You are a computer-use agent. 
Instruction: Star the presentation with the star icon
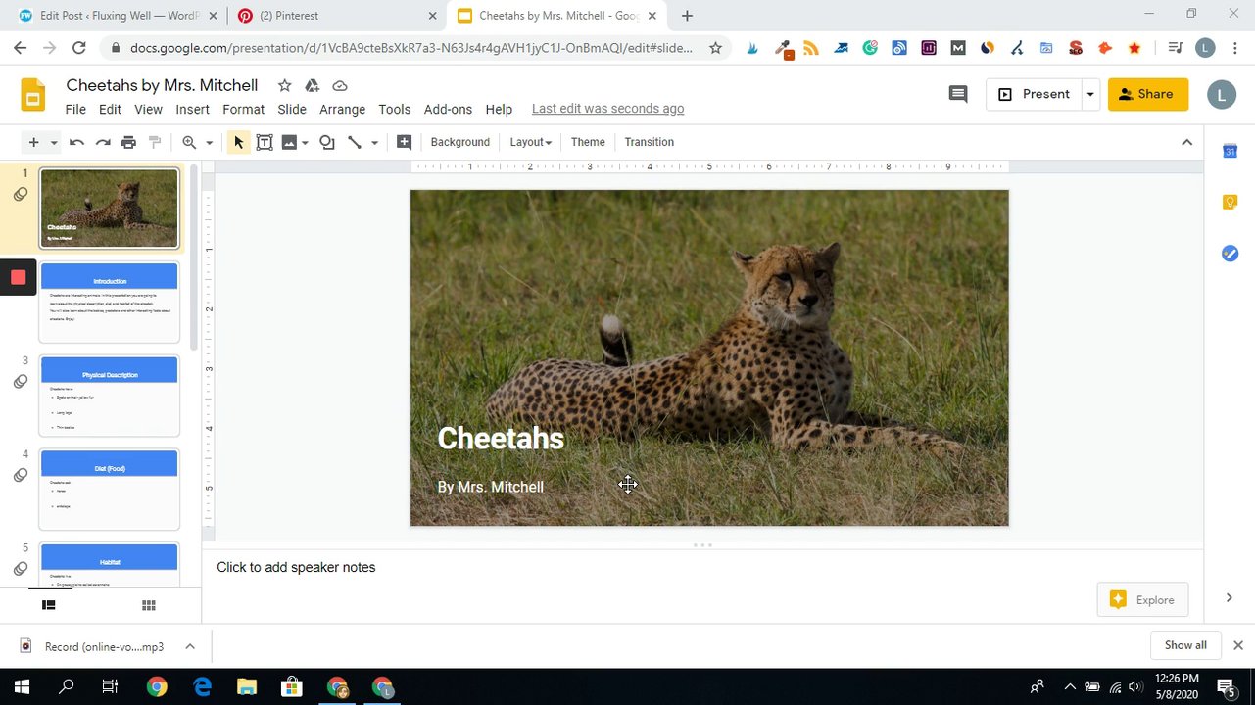(x=284, y=86)
